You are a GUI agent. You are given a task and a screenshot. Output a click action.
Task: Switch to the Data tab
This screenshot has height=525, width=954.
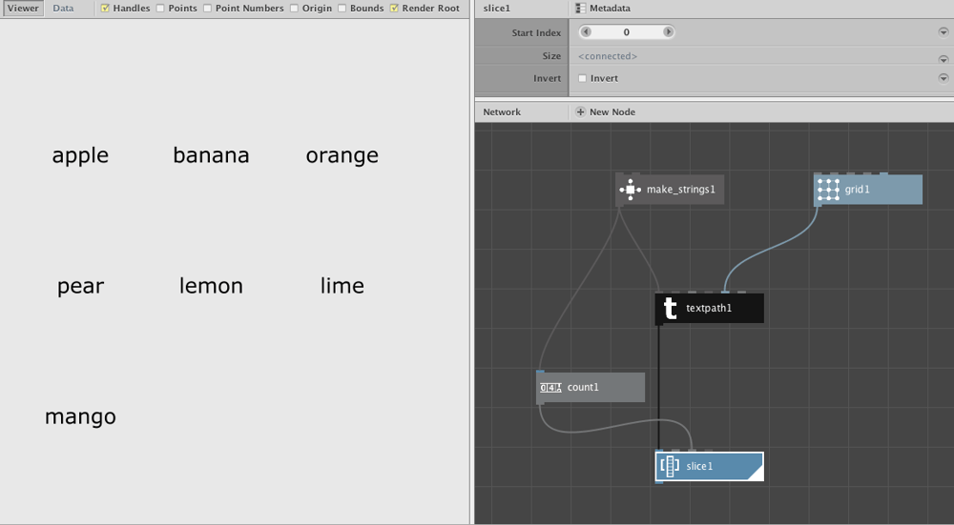[63, 9]
